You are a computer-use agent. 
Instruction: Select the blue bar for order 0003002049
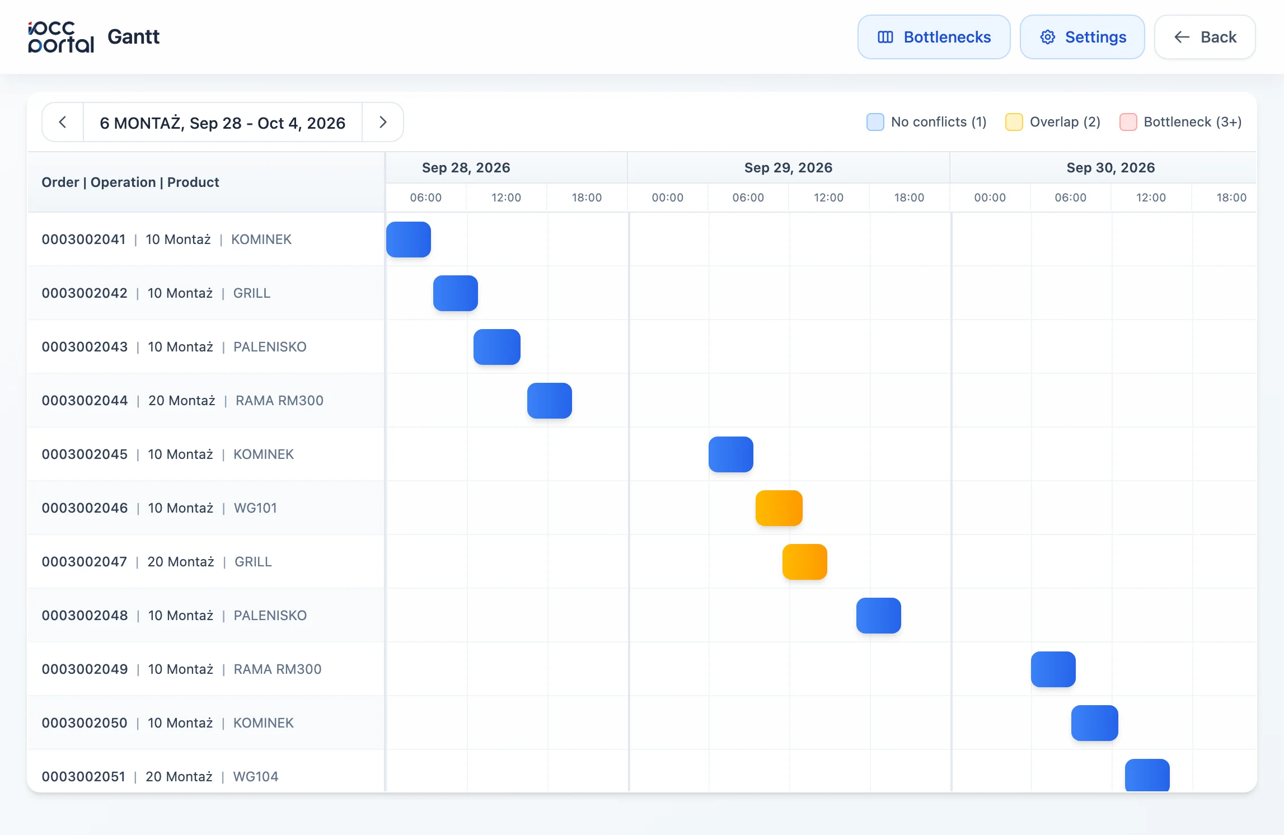(1053, 669)
